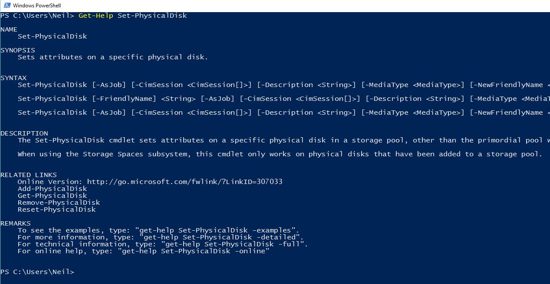Click the DESCRIPTION section heading
The image size is (550, 284).
tap(24, 133)
